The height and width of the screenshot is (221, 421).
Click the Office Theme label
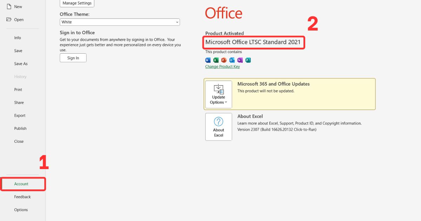click(75, 14)
